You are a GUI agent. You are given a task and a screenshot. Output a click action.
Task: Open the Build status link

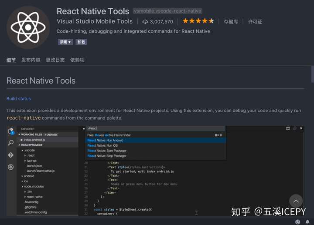click(x=19, y=99)
